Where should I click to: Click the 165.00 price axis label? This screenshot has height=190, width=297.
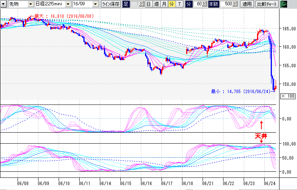(x=289, y=29)
